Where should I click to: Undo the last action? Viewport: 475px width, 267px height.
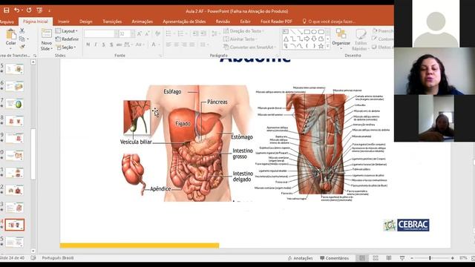click(16, 10)
